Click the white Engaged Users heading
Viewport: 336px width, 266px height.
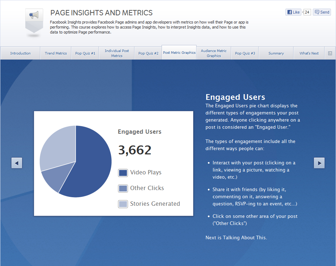click(x=235, y=97)
